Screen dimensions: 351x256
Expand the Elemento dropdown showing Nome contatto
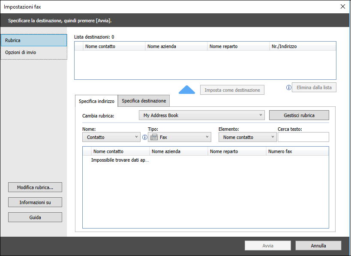pos(247,137)
